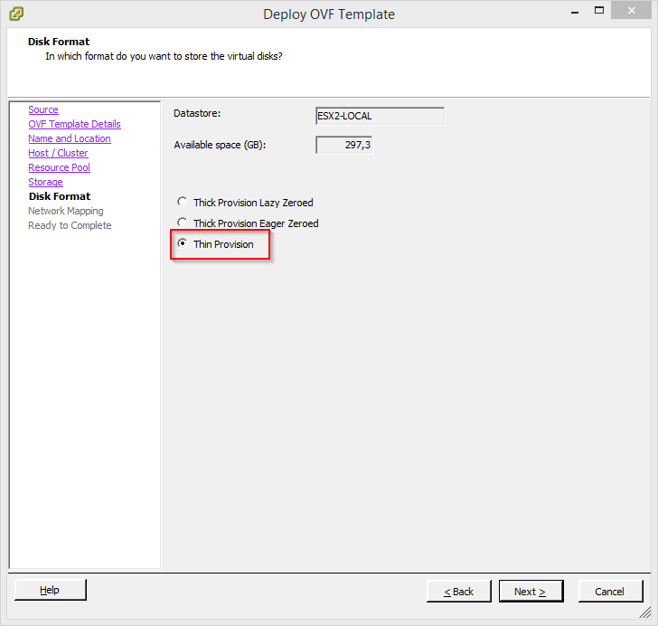Screen dimensions: 658x626
Task: Click the Available space value field
Action: (x=343, y=145)
